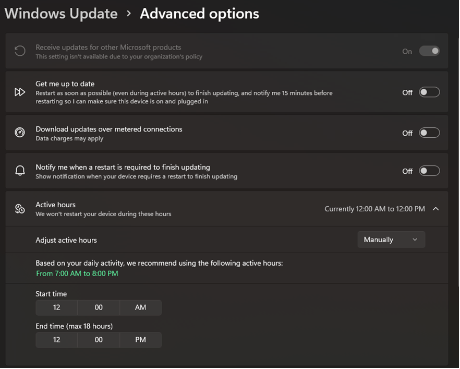Click the breadcrumb separator arrow
Image resolution: width=460 pixels, height=369 pixels.
click(129, 13)
